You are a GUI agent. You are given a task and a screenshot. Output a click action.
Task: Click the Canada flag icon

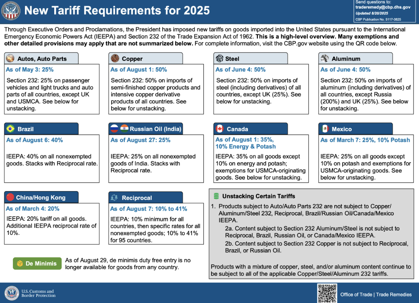[x=219, y=129]
